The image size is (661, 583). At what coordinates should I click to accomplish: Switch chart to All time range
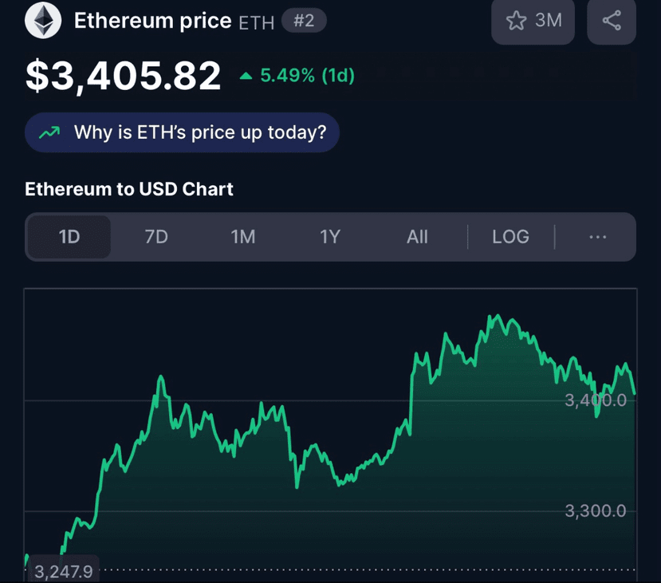click(x=417, y=237)
